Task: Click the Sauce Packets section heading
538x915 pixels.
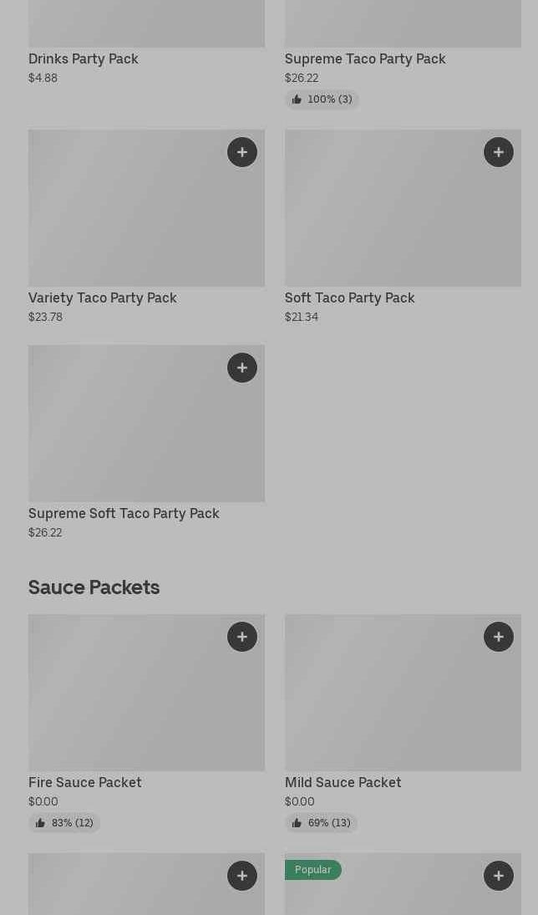Action: coord(94,587)
